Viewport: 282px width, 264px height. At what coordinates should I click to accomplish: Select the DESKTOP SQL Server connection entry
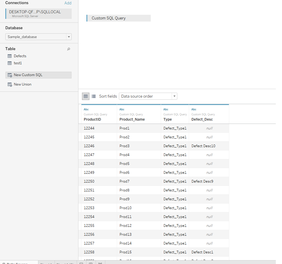[38, 14]
